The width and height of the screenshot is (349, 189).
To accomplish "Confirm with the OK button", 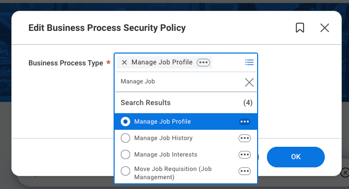I will coord(296,157).
